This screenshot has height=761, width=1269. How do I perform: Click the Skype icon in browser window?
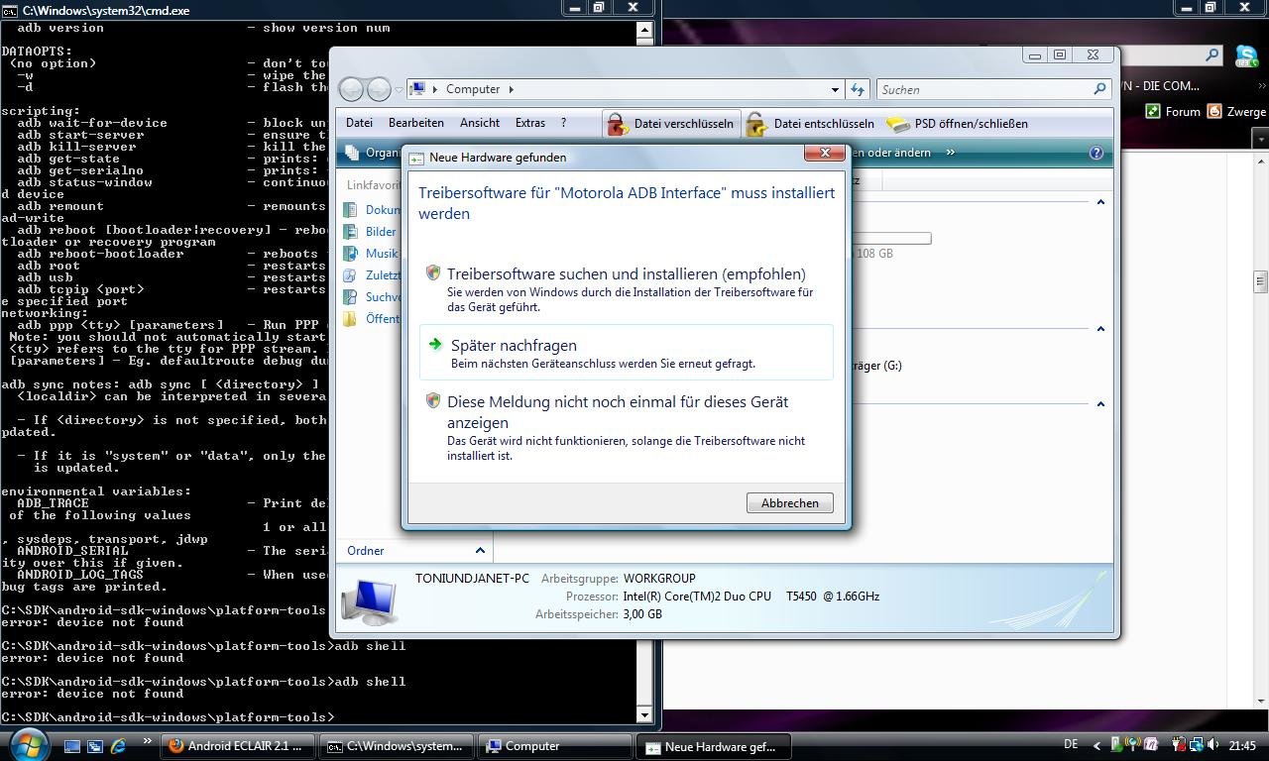[x=1247, y=56]
